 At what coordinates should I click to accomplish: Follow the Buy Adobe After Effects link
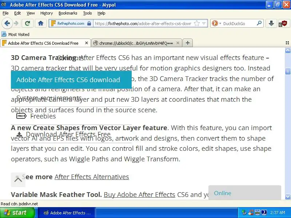point(139,195)
